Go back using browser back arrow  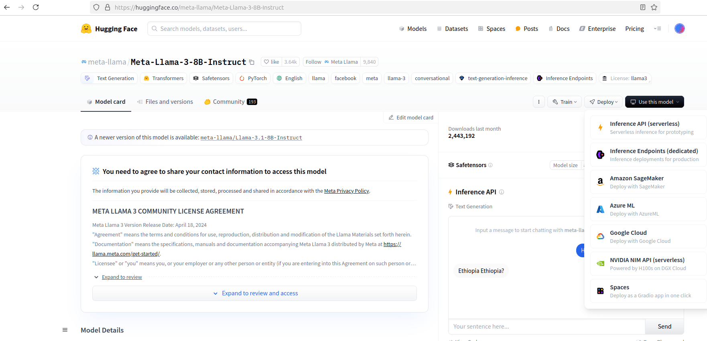coord(7,7)
